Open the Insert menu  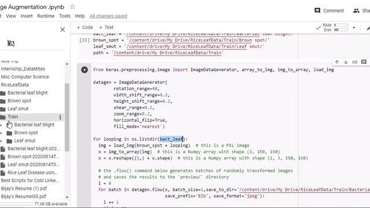pyautogui.click(x=27, y=16)
